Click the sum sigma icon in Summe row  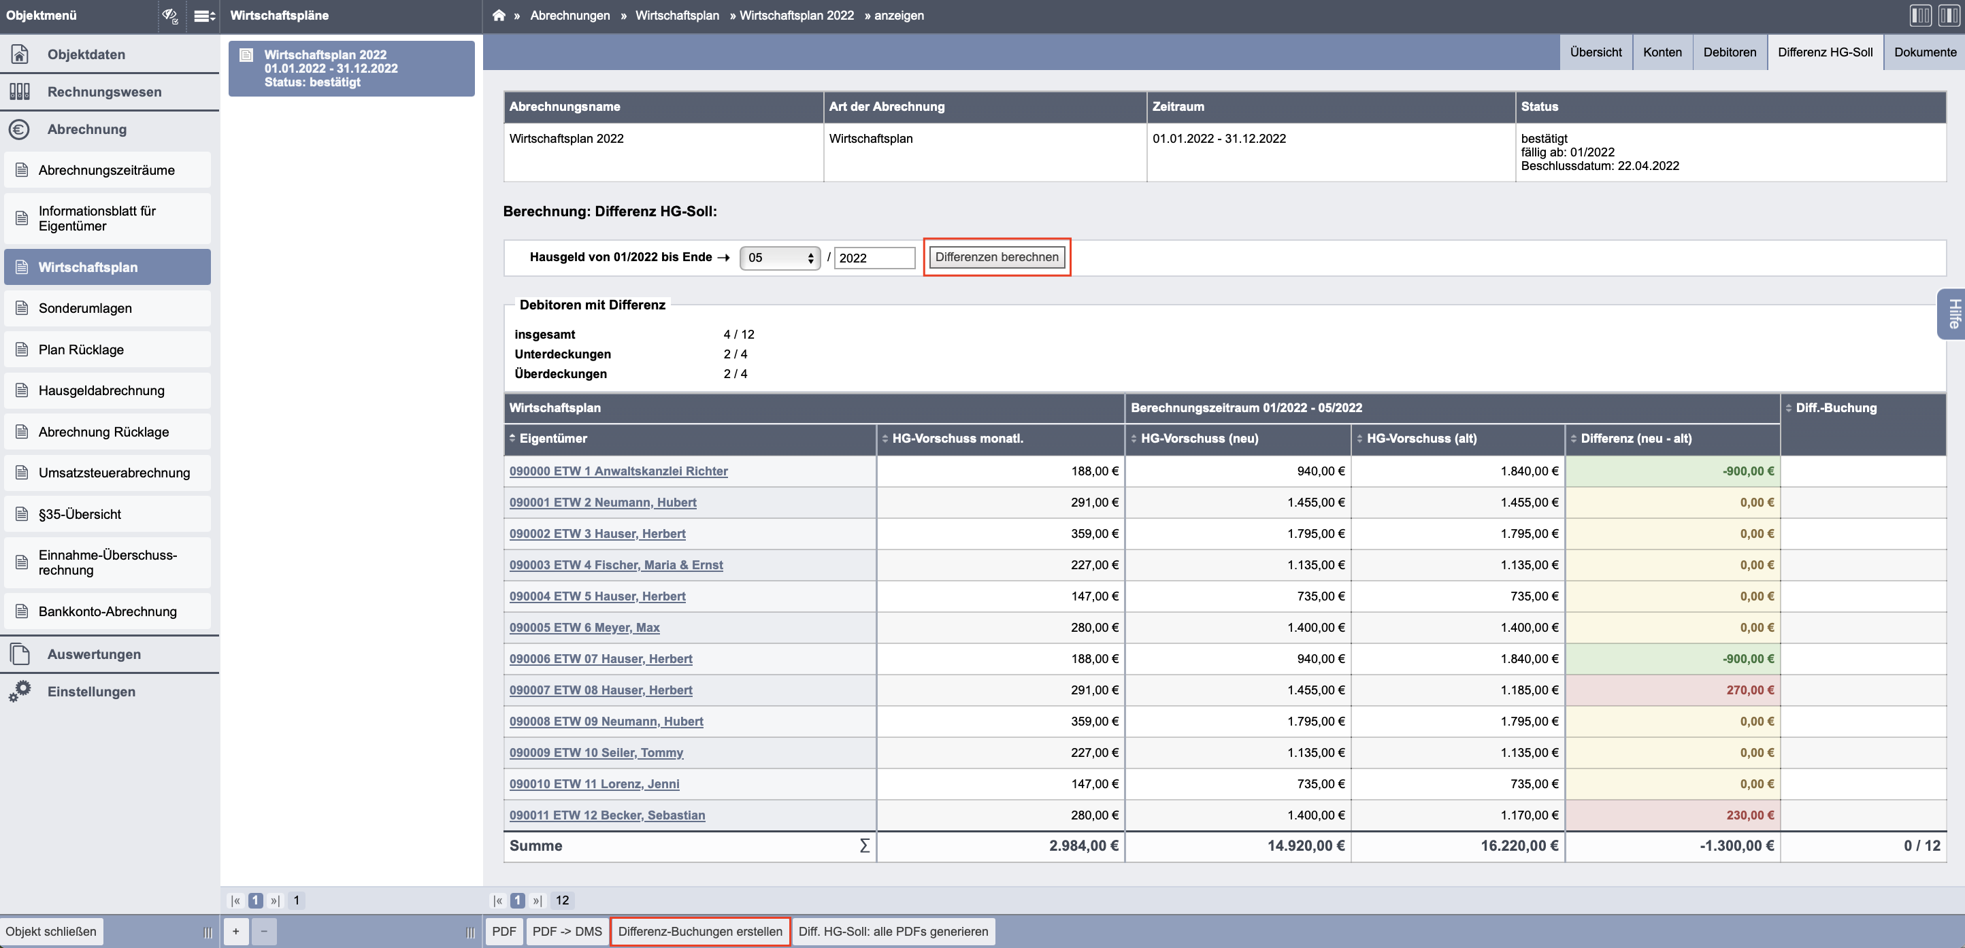(864, 845)
